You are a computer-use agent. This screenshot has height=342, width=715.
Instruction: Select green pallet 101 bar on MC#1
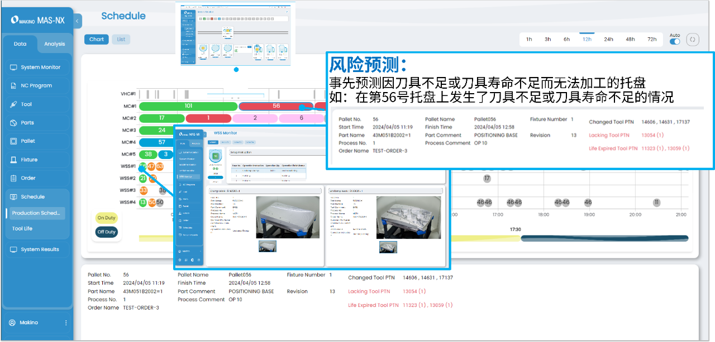[188, 106]
